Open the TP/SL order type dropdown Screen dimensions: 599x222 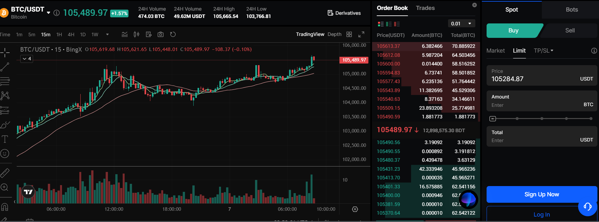[x=543, y=51]
